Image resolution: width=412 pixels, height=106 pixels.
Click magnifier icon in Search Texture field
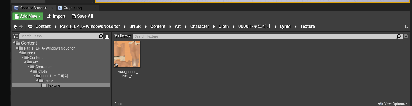[x=399, y=36]
